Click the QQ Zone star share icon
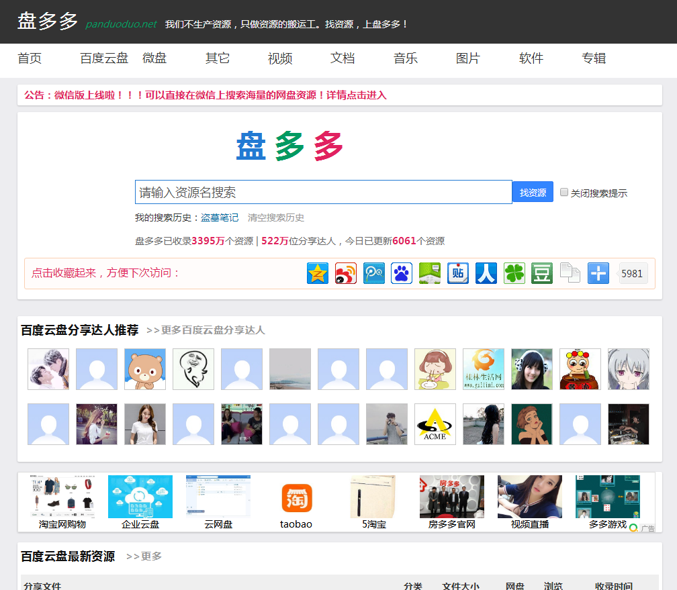This screenshot has height=590, width=677. point(317,273)
